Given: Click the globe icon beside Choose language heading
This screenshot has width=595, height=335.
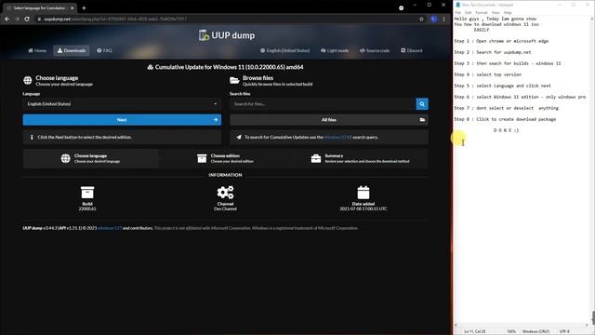Looking at the screenshot, I should coord(28,80).
